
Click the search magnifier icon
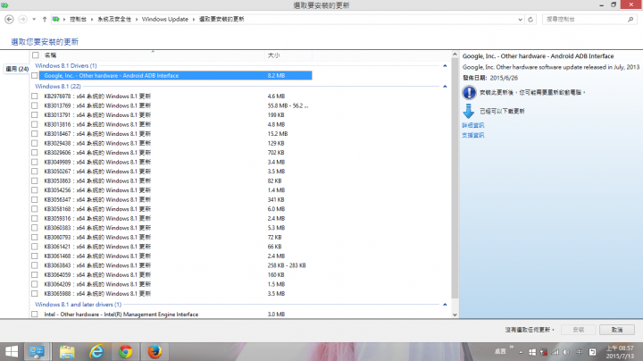630,20
